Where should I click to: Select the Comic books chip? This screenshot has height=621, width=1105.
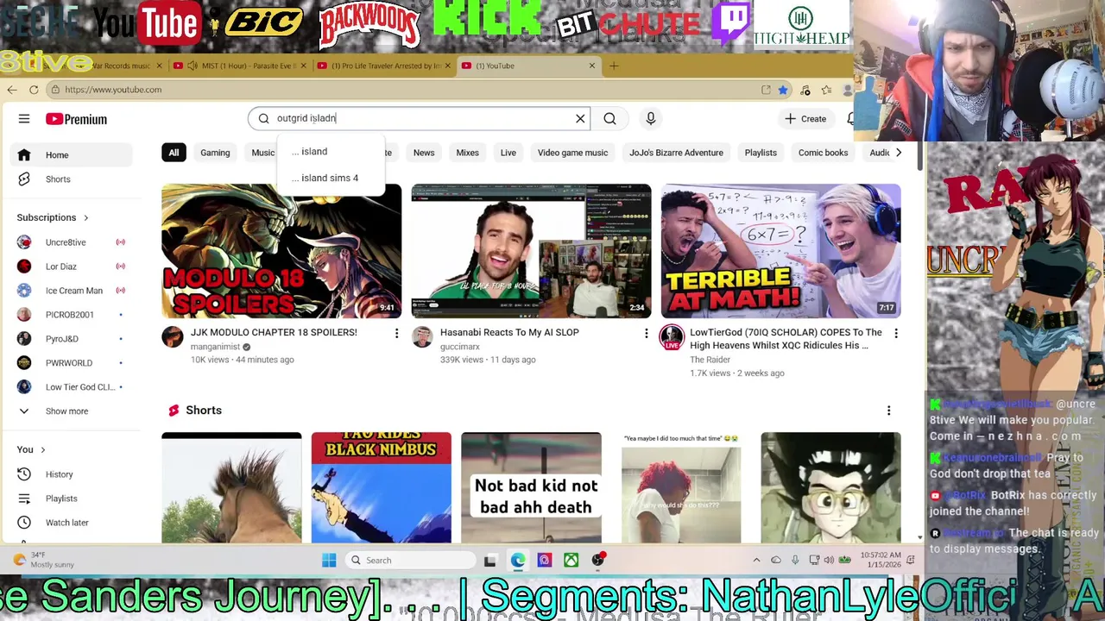[x=823, y=153]
